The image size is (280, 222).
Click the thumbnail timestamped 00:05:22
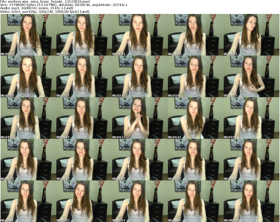tap(28, 160)
